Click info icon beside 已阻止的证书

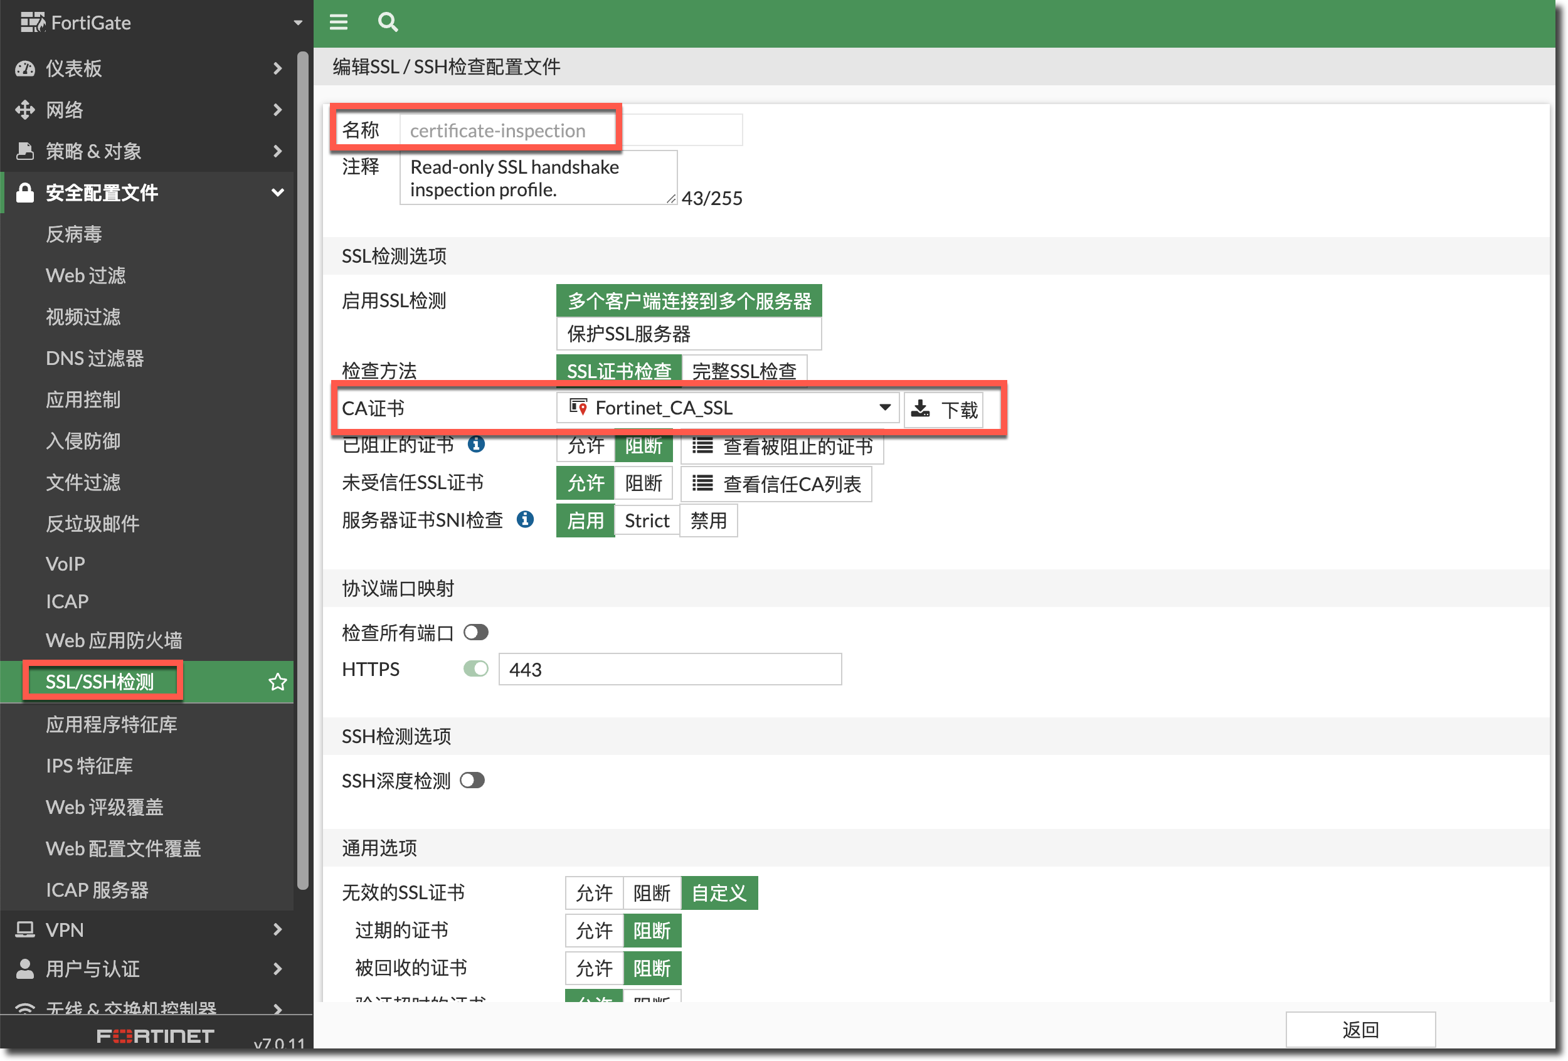click(476, 445)
